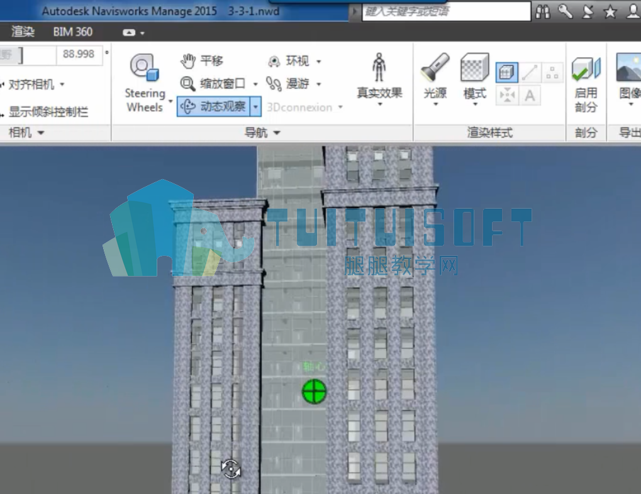Open the BIM 360 ribbon tab

[x=73, y=32]
